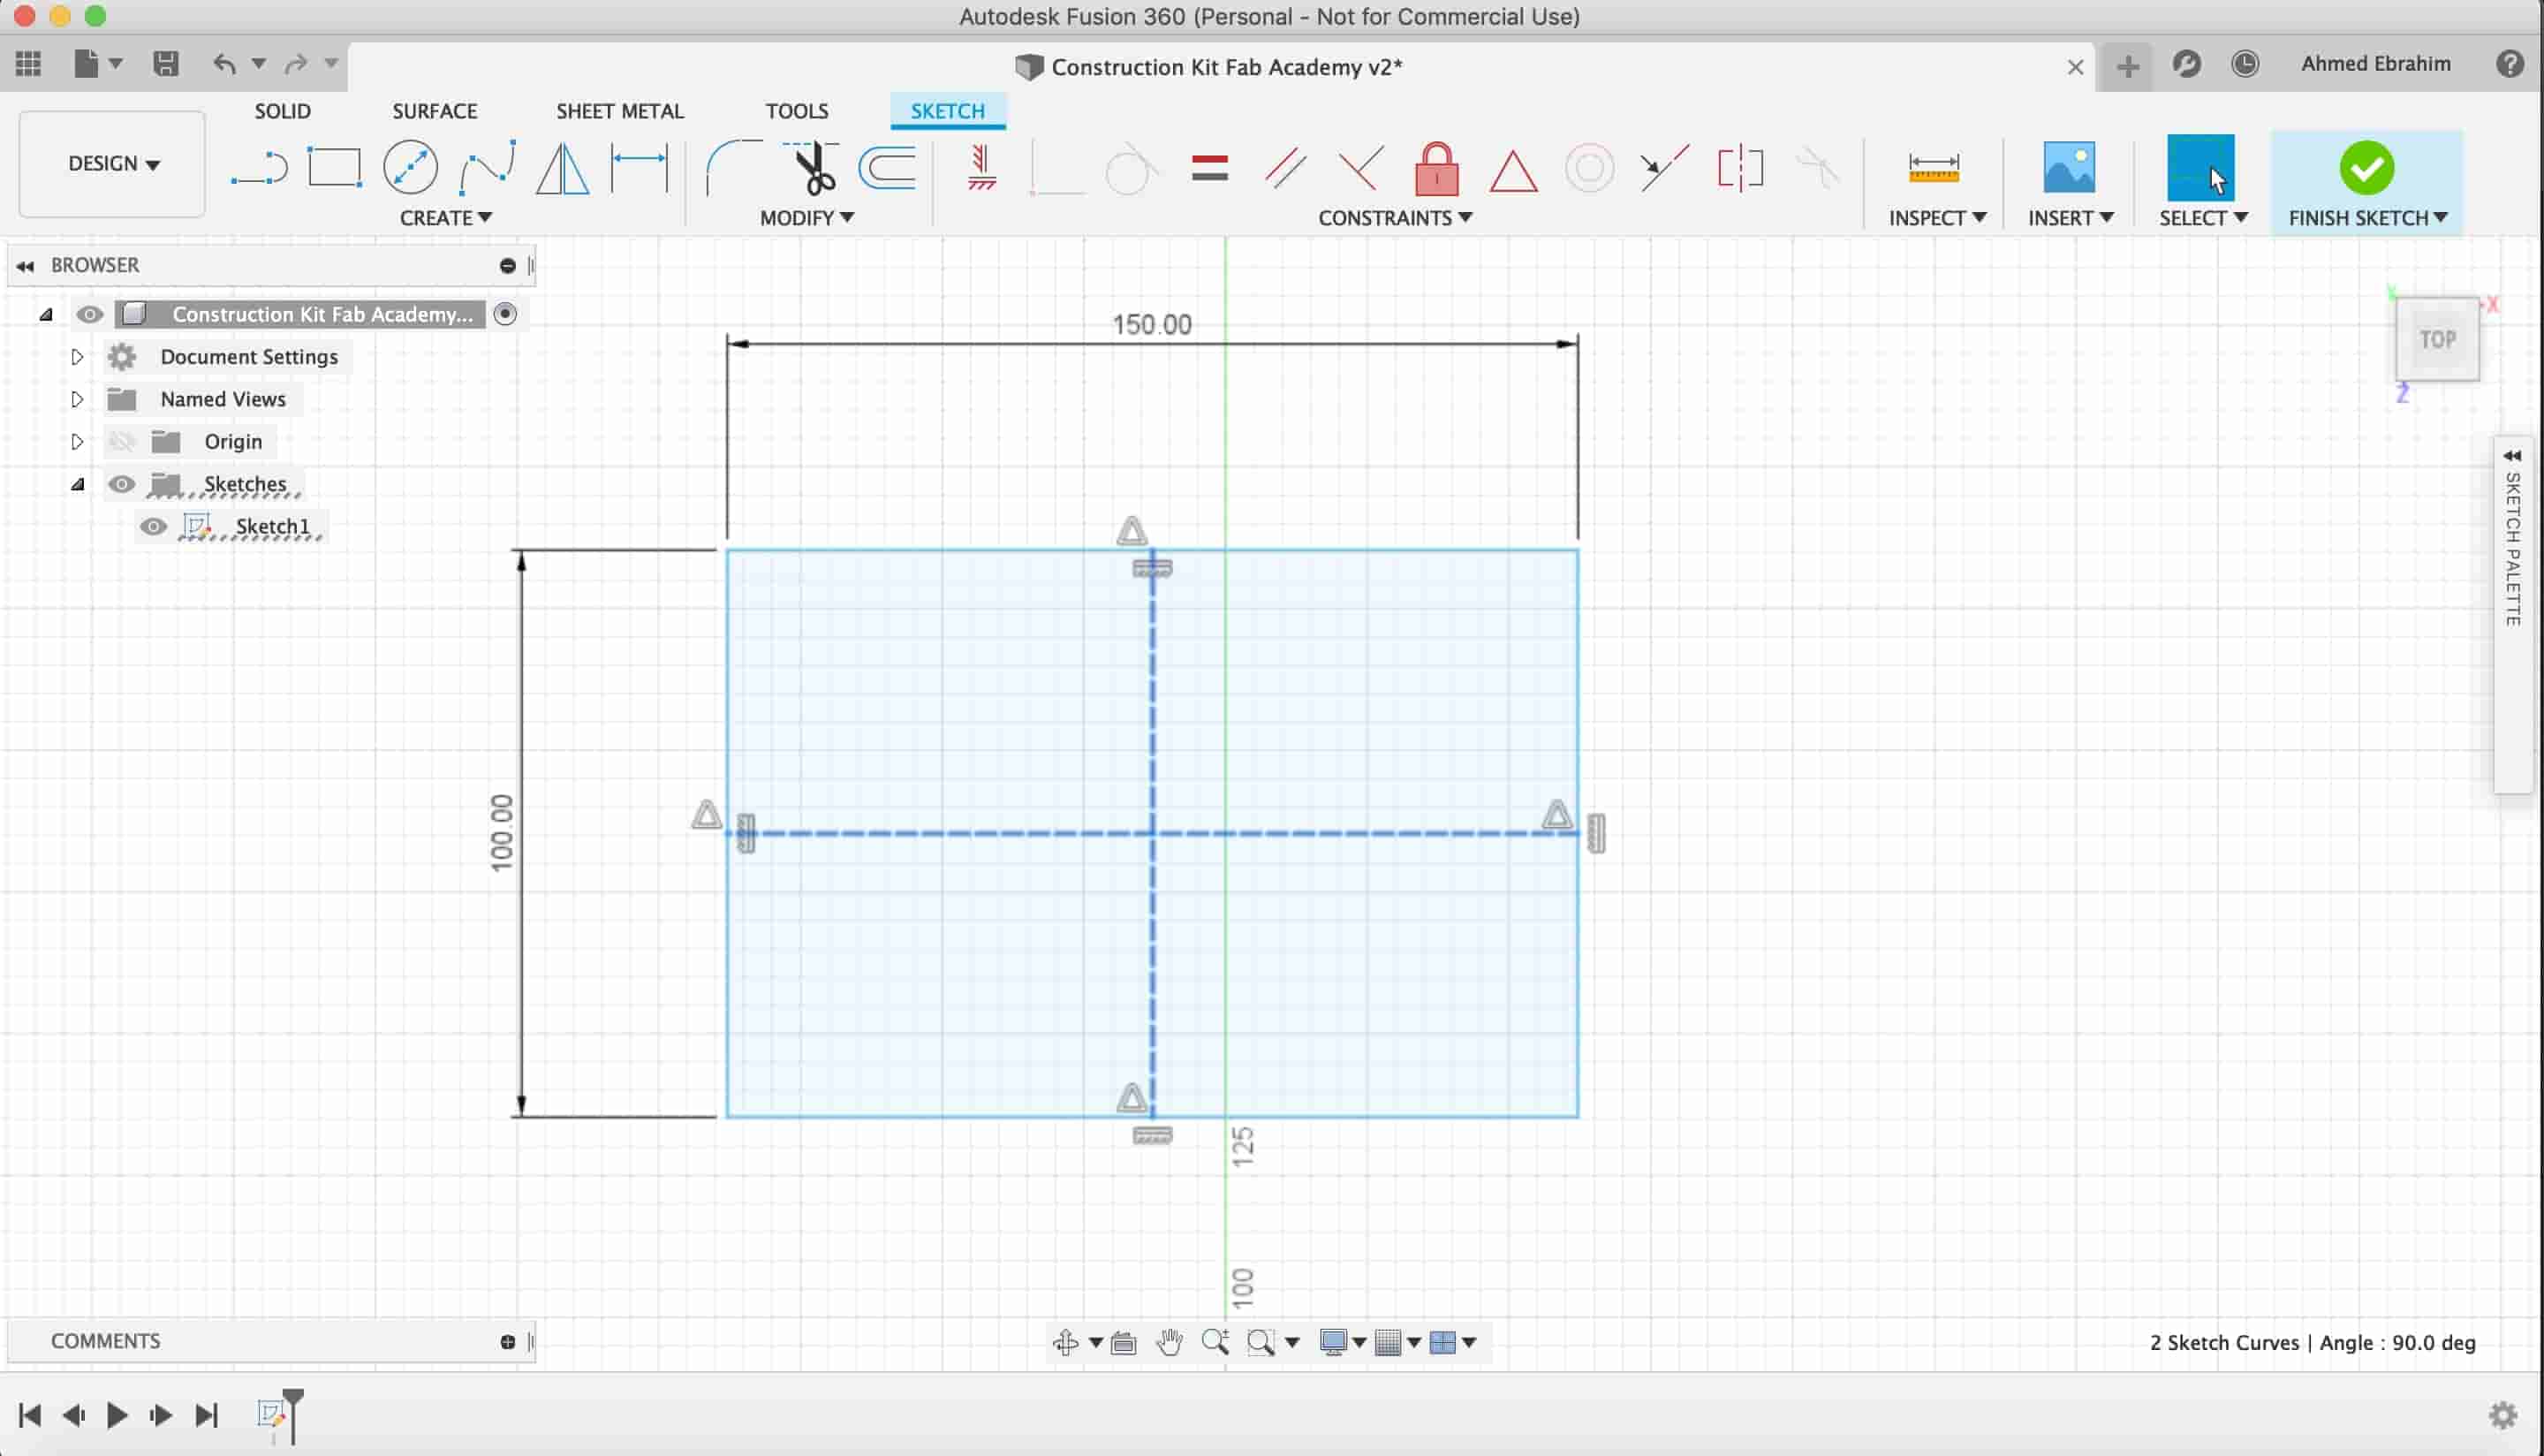Toggle visibility of Construction Kit component
Image resolution: width=2544 pixels, height=1456 pixels.
(90, 314)
